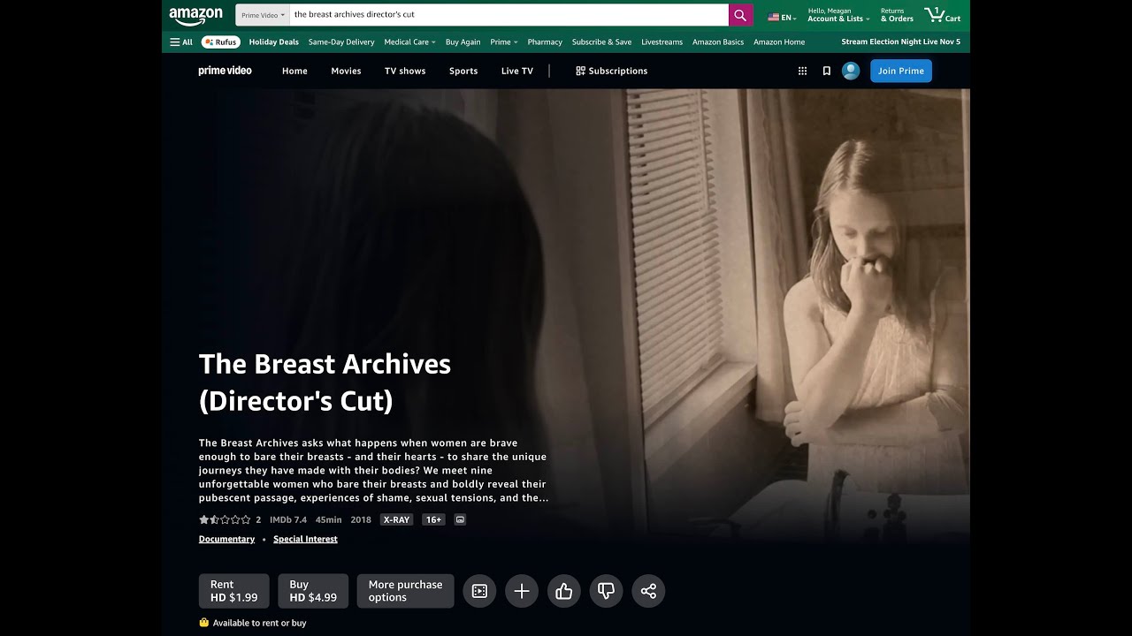1132x636 pixels.
Task: Open Returns & Orders
Action: [x=897, y=15]
